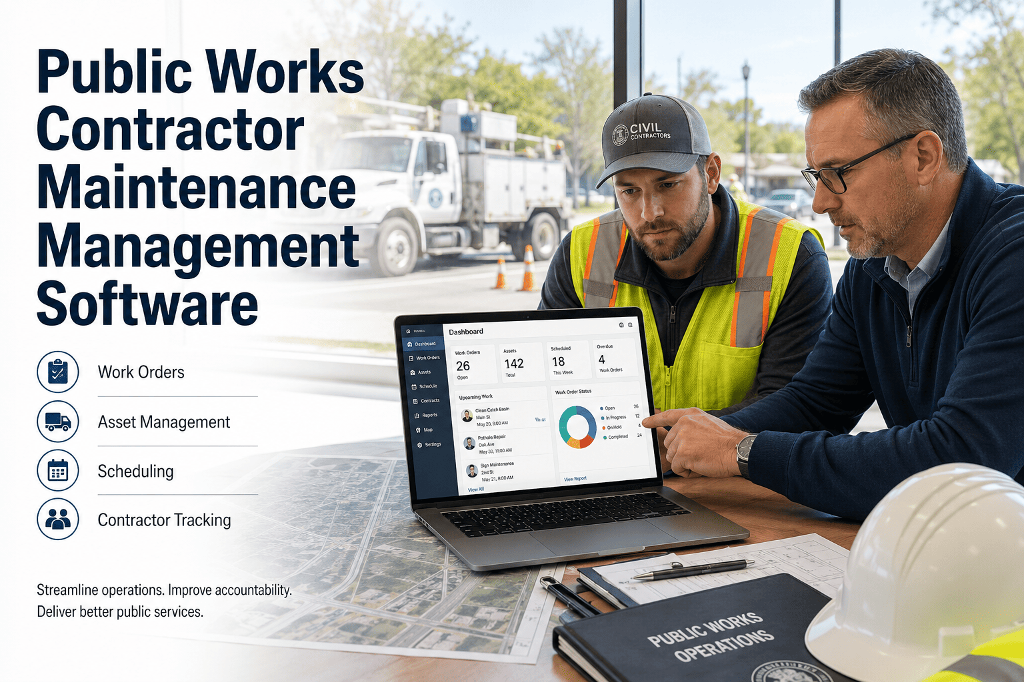Click the value 24 beside Completed
Screen dimensions: 1024x682
point(639,436)
